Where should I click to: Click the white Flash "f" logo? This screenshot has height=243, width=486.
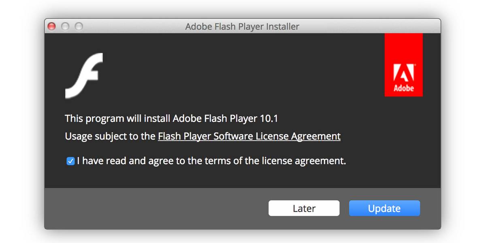point(84,76)
